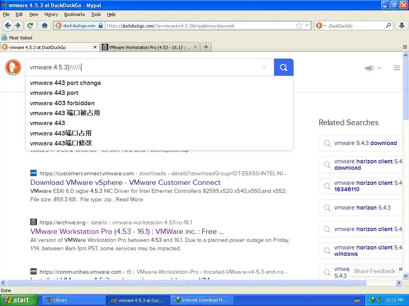The height and width of the screenshot is (306, 409).
Task: Go to the browser home page
Action: tap(45, 25)
